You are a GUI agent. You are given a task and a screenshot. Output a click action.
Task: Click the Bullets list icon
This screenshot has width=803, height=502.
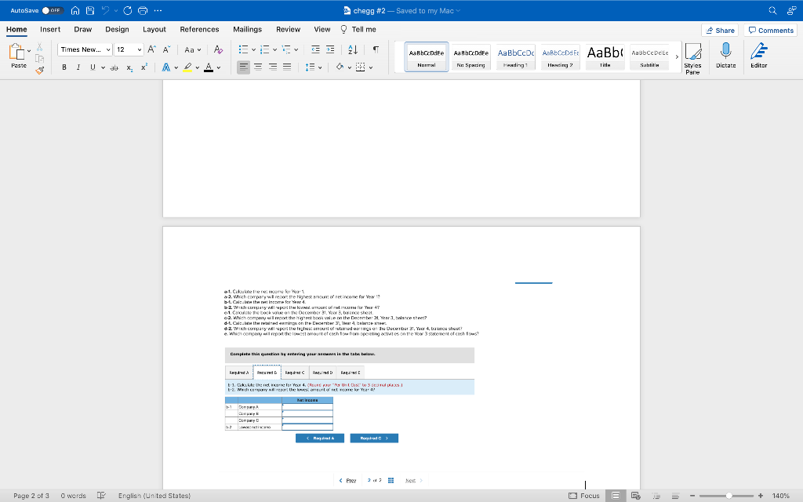[243, 49]
